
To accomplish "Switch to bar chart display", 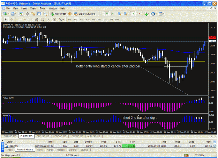I will pyautogui.click(x=101, y=14).
